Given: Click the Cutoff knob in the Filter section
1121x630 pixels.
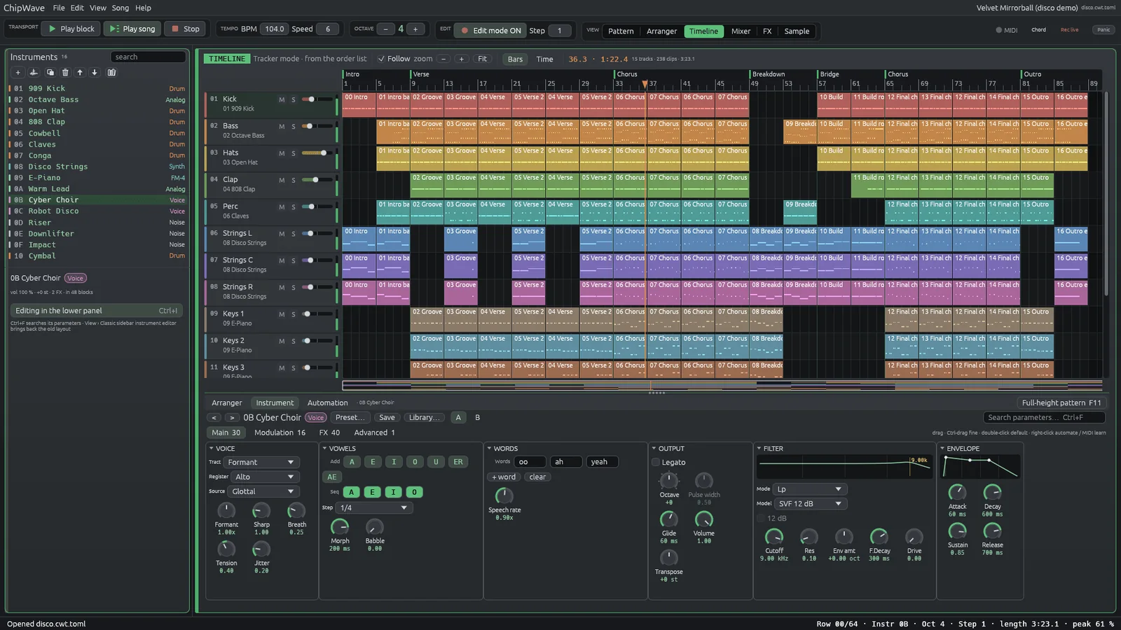Looking at the screenshot, I should 774,537.
